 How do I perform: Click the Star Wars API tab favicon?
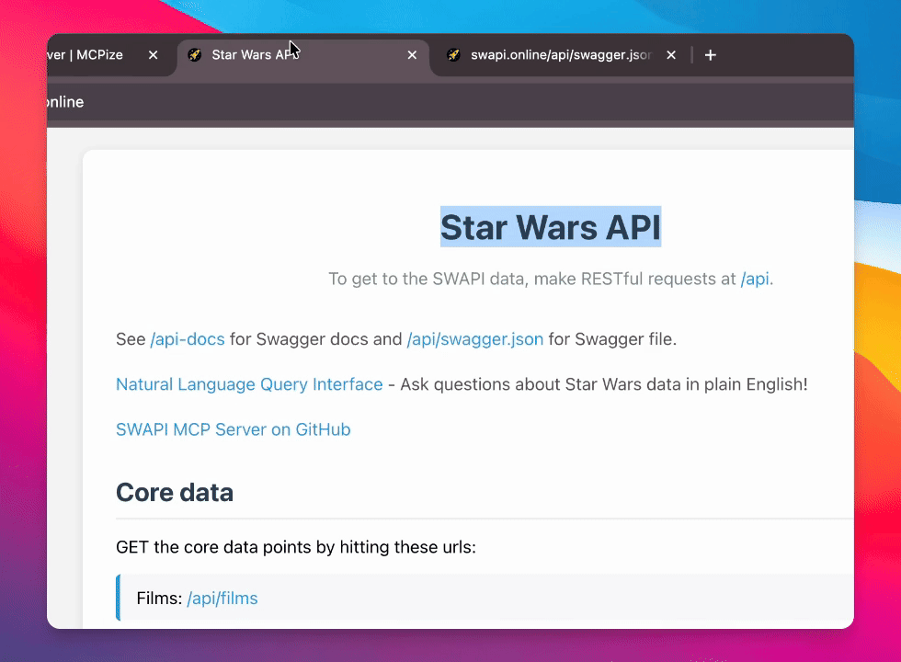pyautogui.click(x=195, y=55)
